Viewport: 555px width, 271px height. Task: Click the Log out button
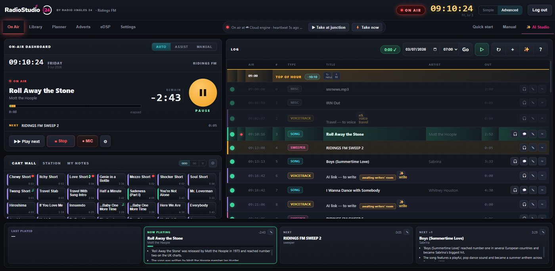pos(540,10)
